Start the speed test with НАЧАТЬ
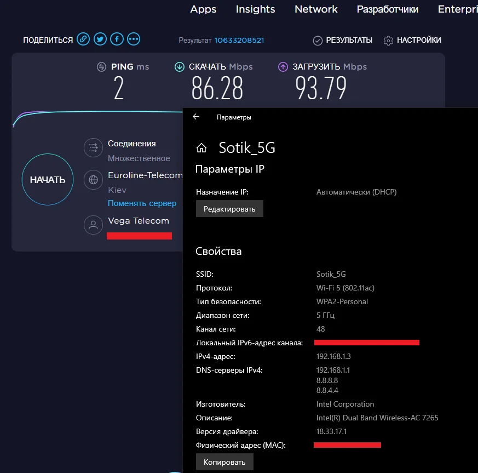This screenshot has width=478, height=473. point(48,179)
